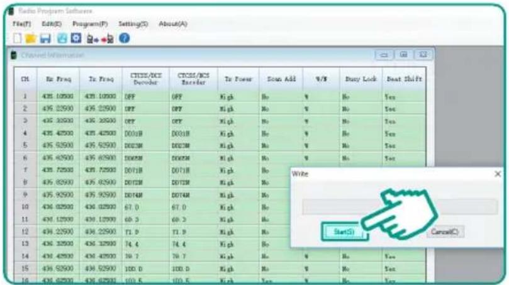Viewport: 509px width, 285px height.
Task: Click the Decoder OFF cell in channel 1
Action: [x=146, y=96]
